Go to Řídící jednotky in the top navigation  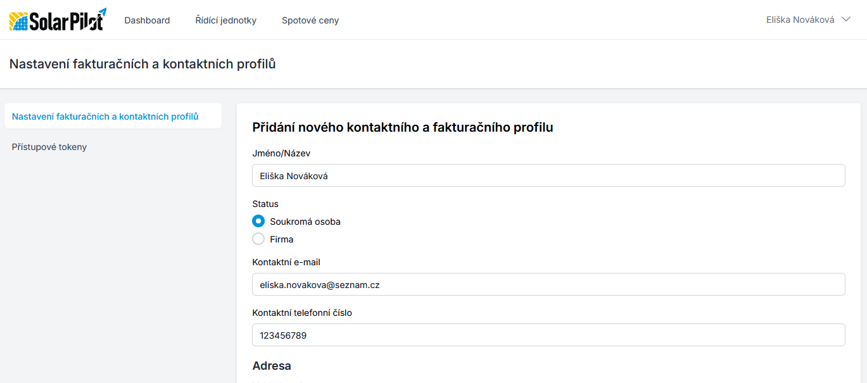[226, 20]
